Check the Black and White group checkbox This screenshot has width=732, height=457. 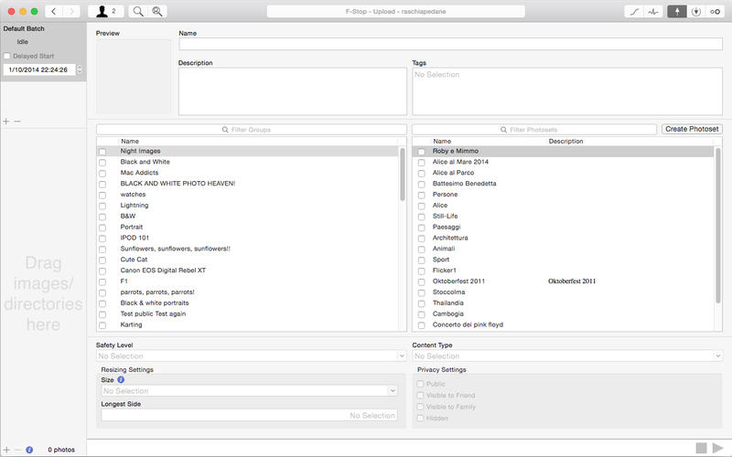[x=102, y=163]
